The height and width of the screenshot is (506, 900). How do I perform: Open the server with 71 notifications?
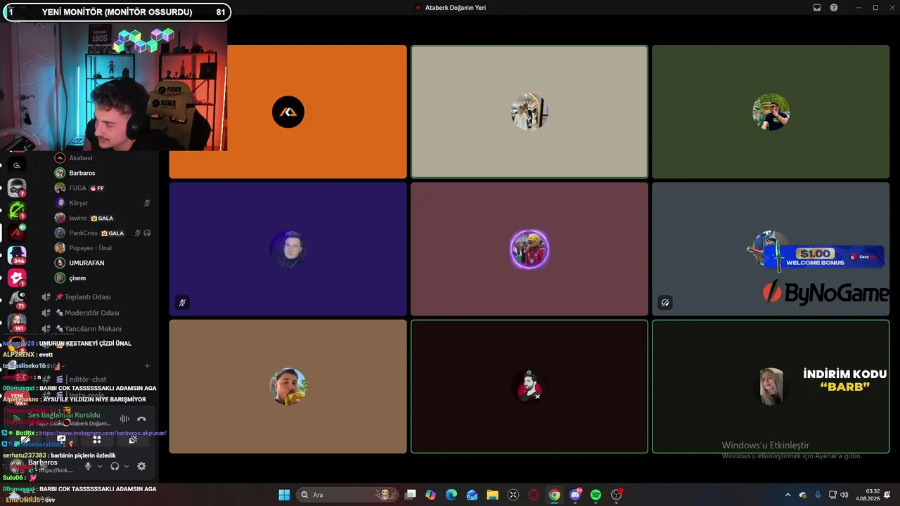[x=17, y=300]
